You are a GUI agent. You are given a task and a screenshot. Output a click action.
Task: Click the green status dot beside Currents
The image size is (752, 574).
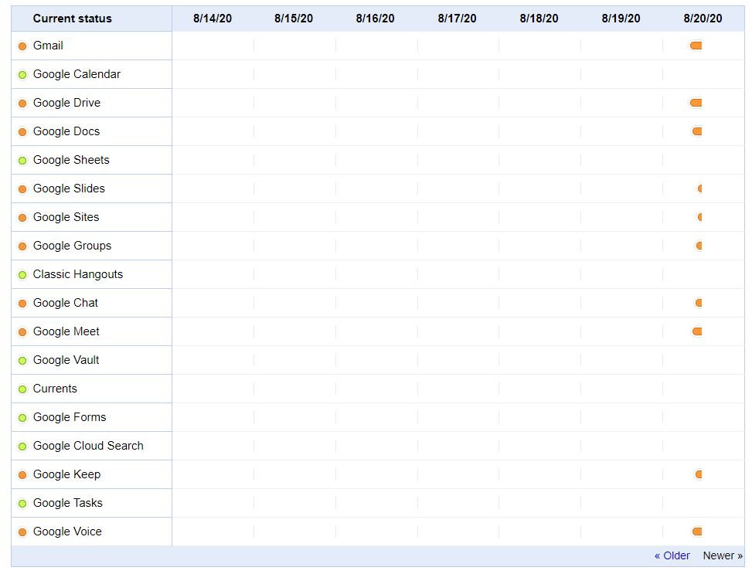click(x=22, y=389)
